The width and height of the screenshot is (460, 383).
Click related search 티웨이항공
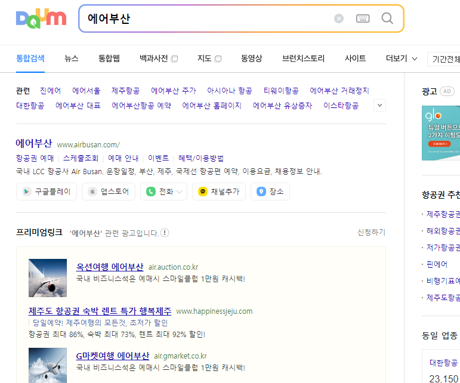(281, 91)
